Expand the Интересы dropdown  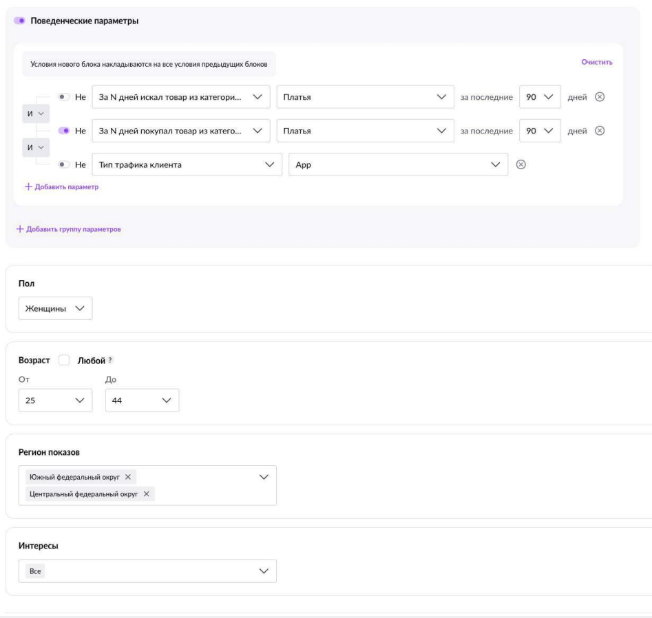pyautogui.click(x=147, y=571)
